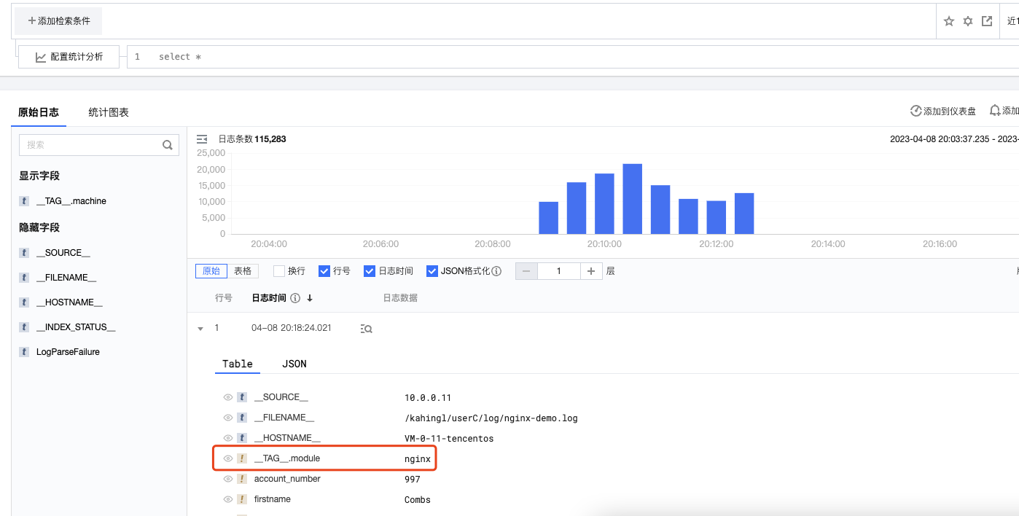Viewport: 1019px width, 516px height.
Task: Click the 添加检索条件 button
Action: point(58,21)
